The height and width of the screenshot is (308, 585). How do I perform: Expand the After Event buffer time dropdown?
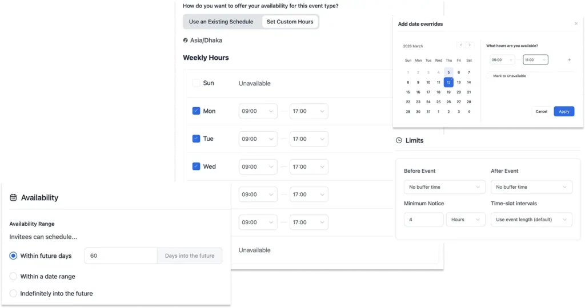531,187
